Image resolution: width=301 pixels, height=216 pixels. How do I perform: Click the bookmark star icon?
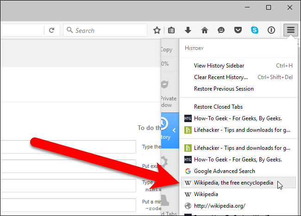(x=157, y=30)
